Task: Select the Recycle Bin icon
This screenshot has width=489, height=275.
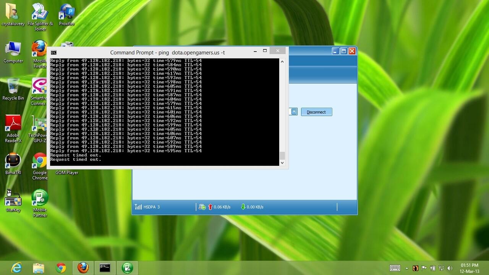Action: 13,89
